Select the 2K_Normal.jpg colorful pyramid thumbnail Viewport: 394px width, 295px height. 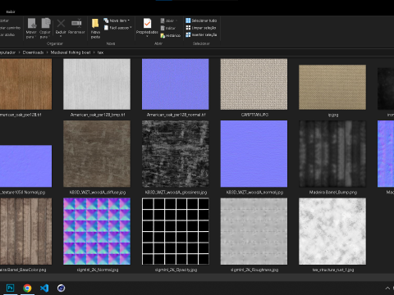pos(97,231)
